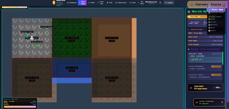
Task: Select the Desert terrain color swatch
Action: pyautogui.click(x=209, y=31)
